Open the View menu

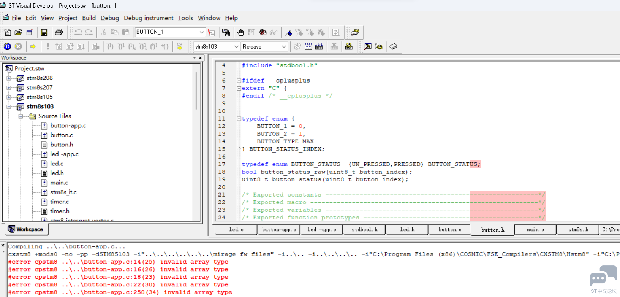47,18
